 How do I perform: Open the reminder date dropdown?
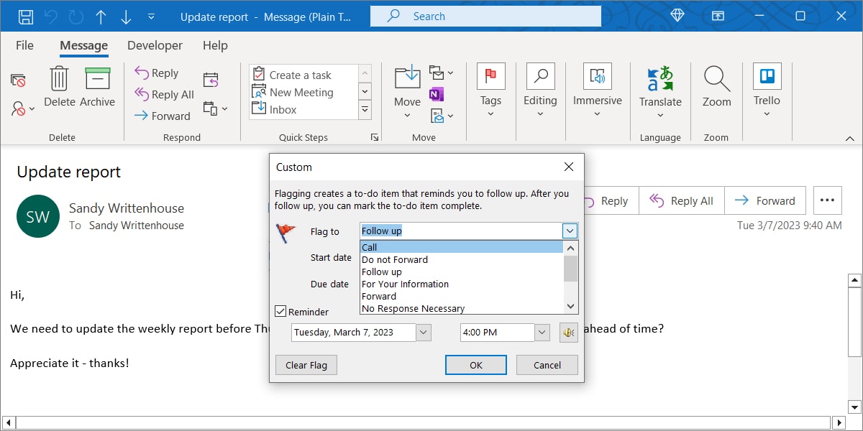[x=424, y=332]
